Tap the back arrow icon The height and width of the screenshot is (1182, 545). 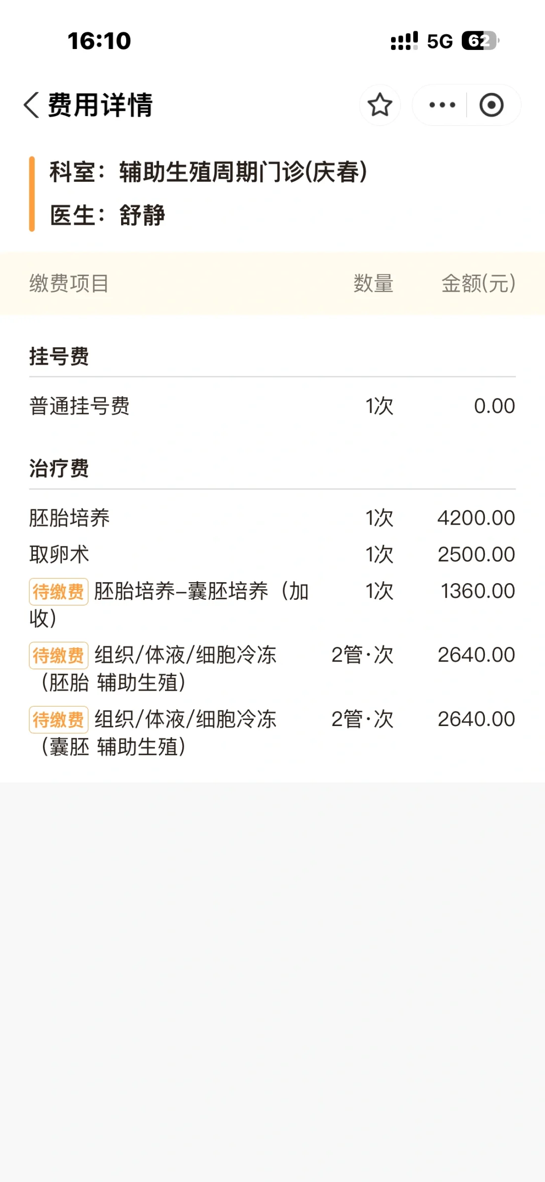point(31,105)
